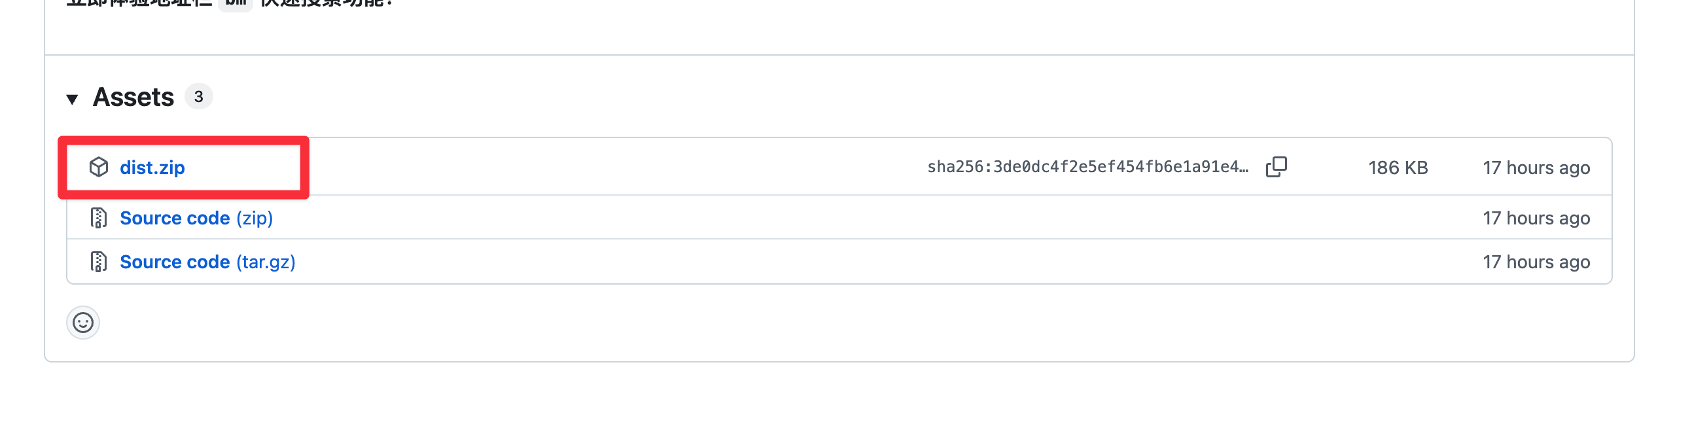This screenshot has height=424, width=1692.
Task: Click the Assets heading
Action: coord(133,97)
